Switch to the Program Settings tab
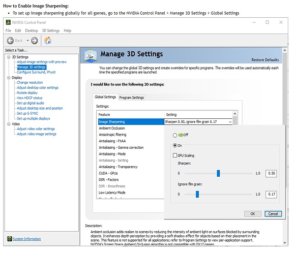This screenshot has width=293, height=254. click(x=132, y=98)
